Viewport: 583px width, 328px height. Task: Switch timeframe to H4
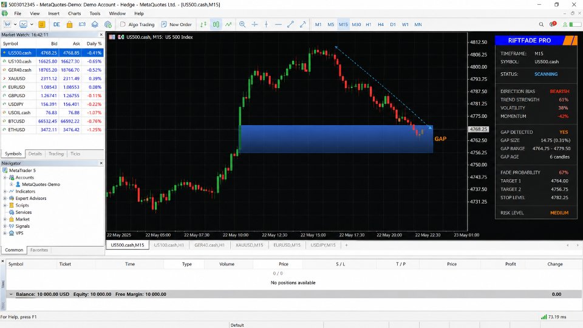[x=381, y=24]
